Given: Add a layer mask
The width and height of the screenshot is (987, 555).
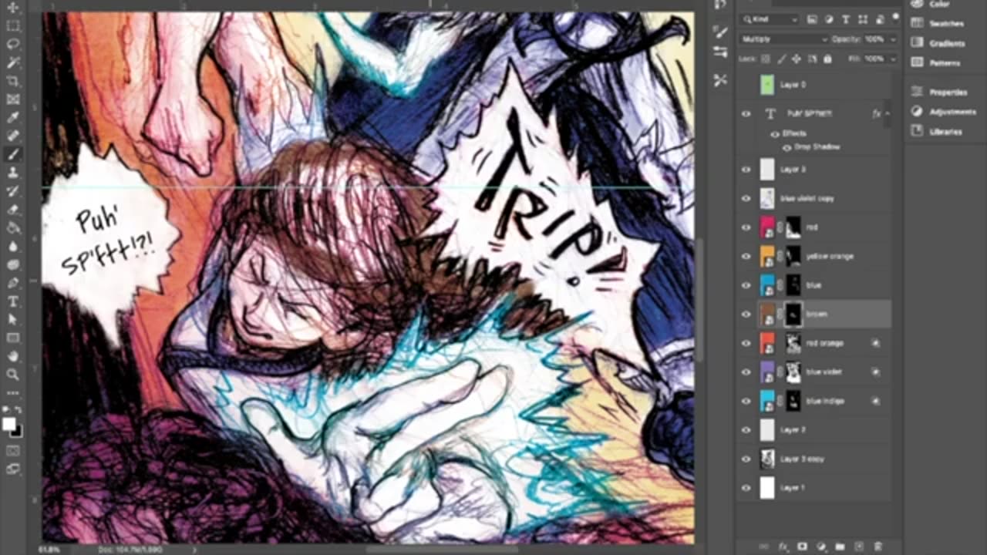Looking at the screenshot, I should (802, 547).
